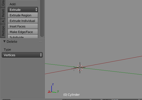Click the 3D cursor crosshair in viewport
The height and width of the screenshot is (100, 142).
(x=80, y=68)
